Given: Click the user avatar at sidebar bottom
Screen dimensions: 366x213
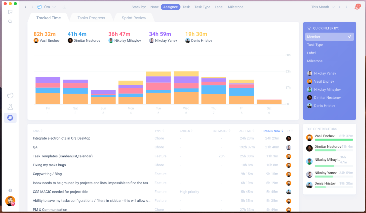Looking at the screenshot, I should pyautogui.click(x=10, y=201).
